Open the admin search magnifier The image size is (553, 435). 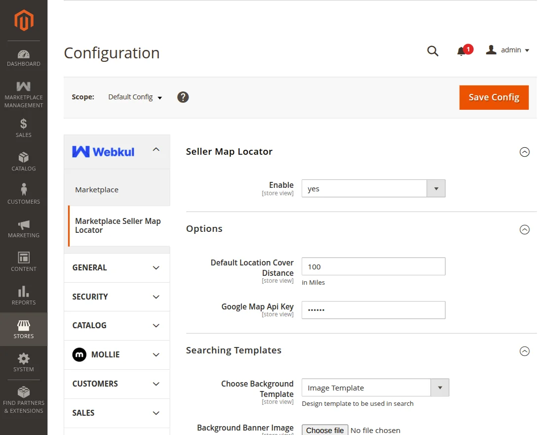[433, 50]
